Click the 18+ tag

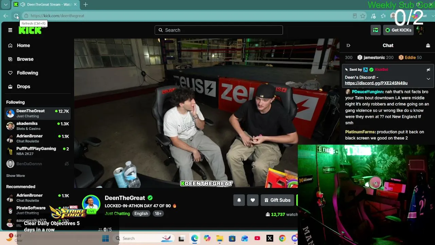pyautogui.click(x=158, y=213)
